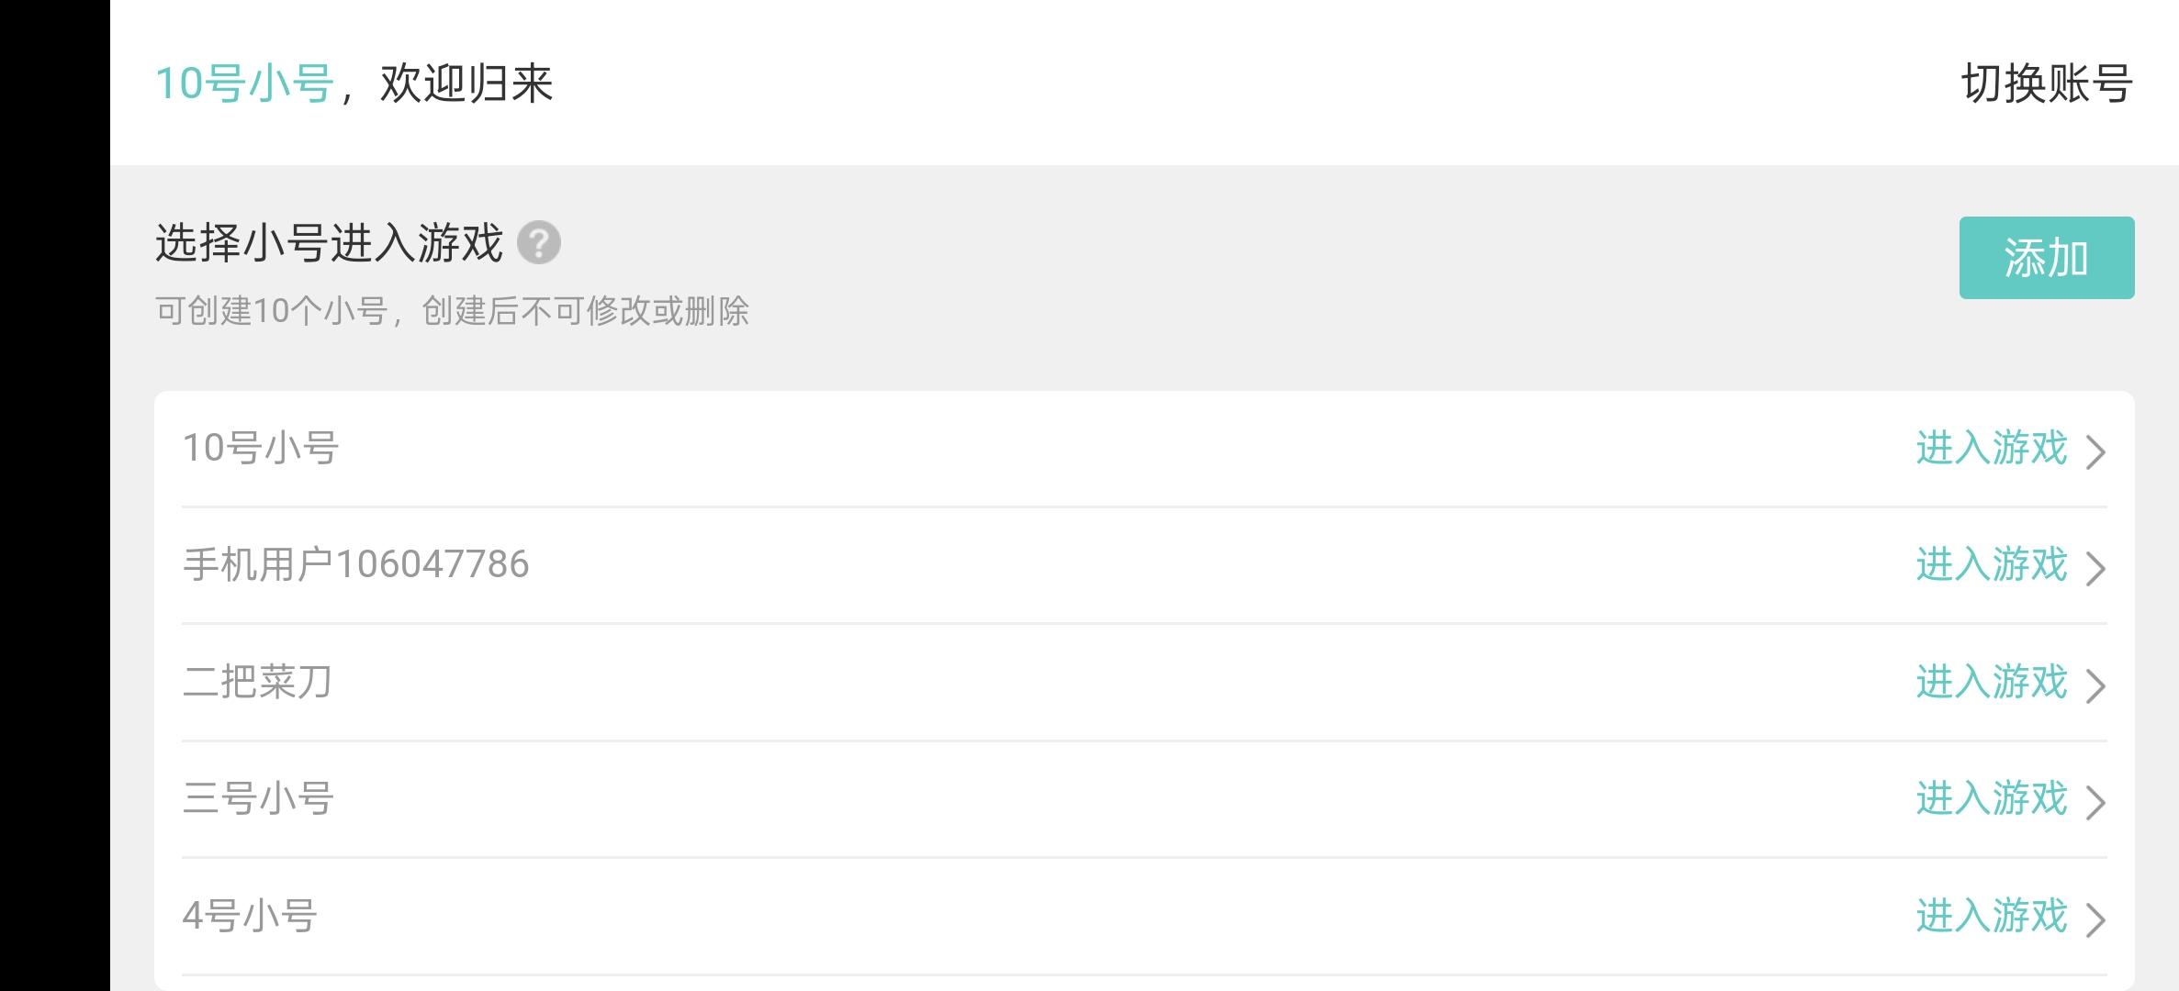The image size is (2179, 991).
Task: Tap the help question mark icon
Action: click(x=539, y=243)
